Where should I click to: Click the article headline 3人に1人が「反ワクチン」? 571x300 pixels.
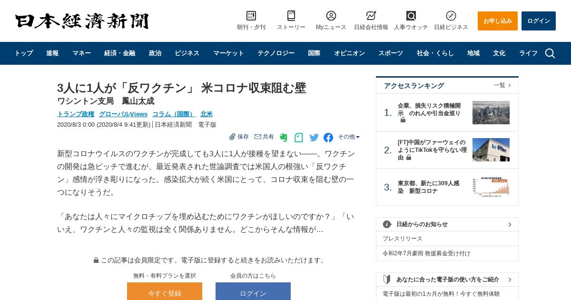click(x=181, y=88)
